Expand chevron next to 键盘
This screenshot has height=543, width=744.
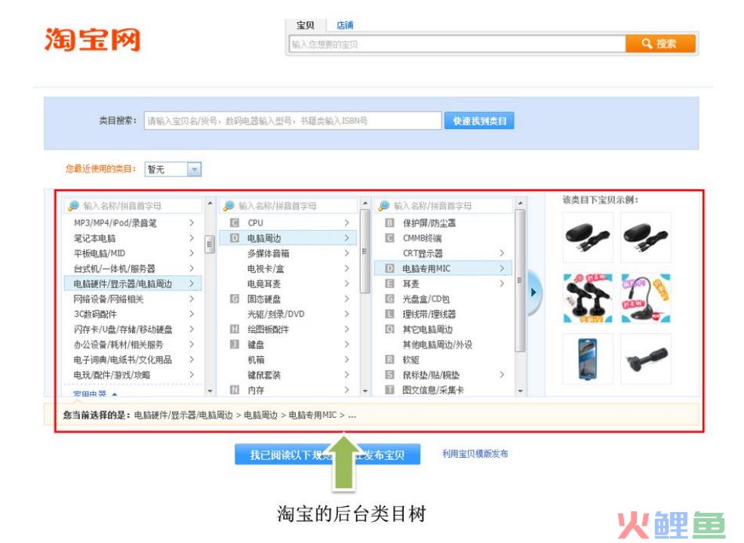[347, 345]
